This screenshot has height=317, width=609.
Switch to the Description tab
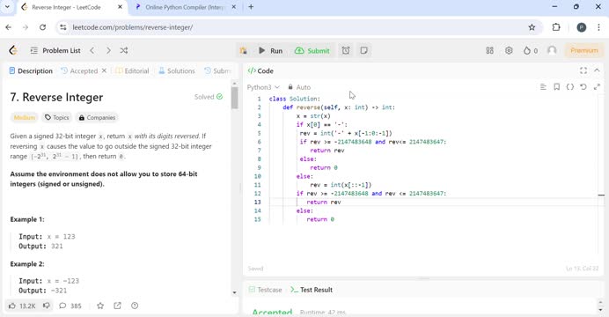pos(31,71)
